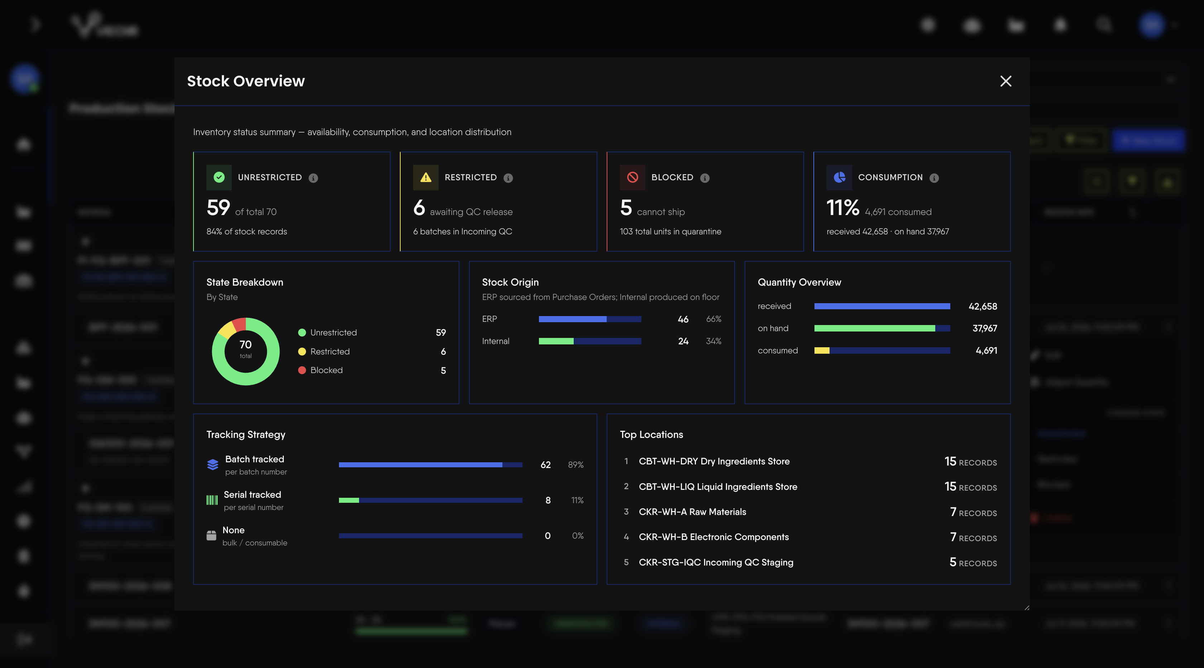Image resolution: width=1204 pixels, height=668 pixels.
Task: Click the yellow Restricted warning icon
Action: [425, 177]
